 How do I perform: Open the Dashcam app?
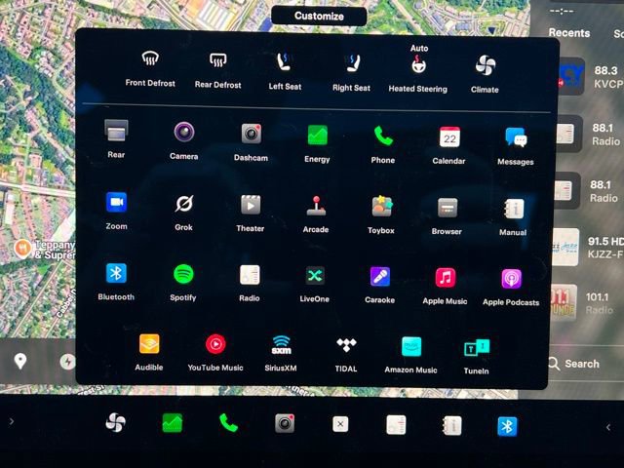pyautogui.click(x=251, y=135)
